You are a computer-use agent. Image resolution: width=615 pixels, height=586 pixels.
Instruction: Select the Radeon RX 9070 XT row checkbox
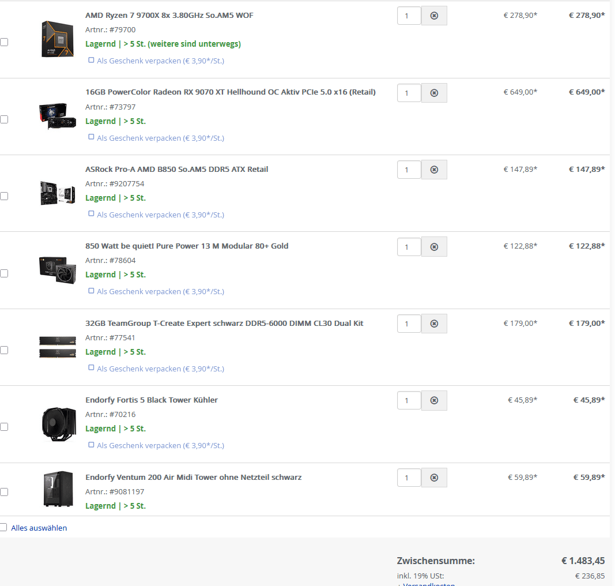4,119
